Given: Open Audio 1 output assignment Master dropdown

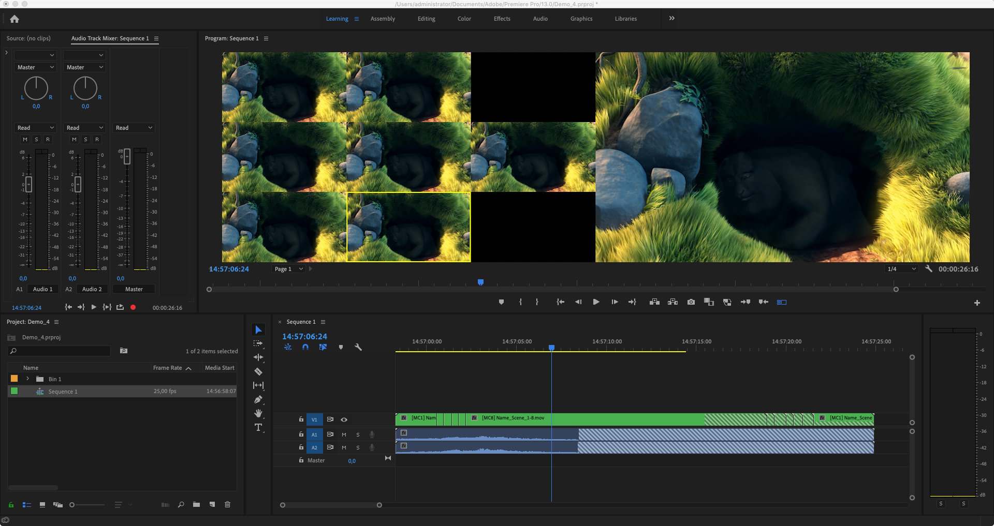Looking at the screenshot, I should 35,67.
